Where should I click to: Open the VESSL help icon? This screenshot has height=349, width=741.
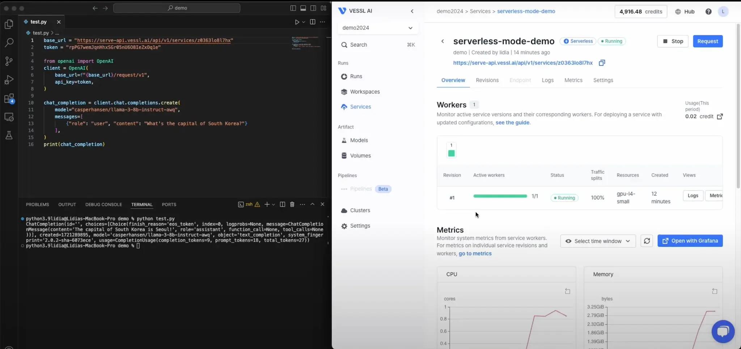708,12
